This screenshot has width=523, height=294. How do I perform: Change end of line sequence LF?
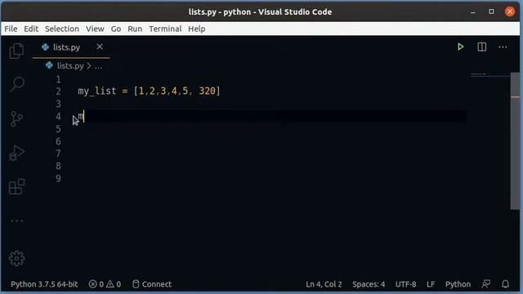pos(431,284)
